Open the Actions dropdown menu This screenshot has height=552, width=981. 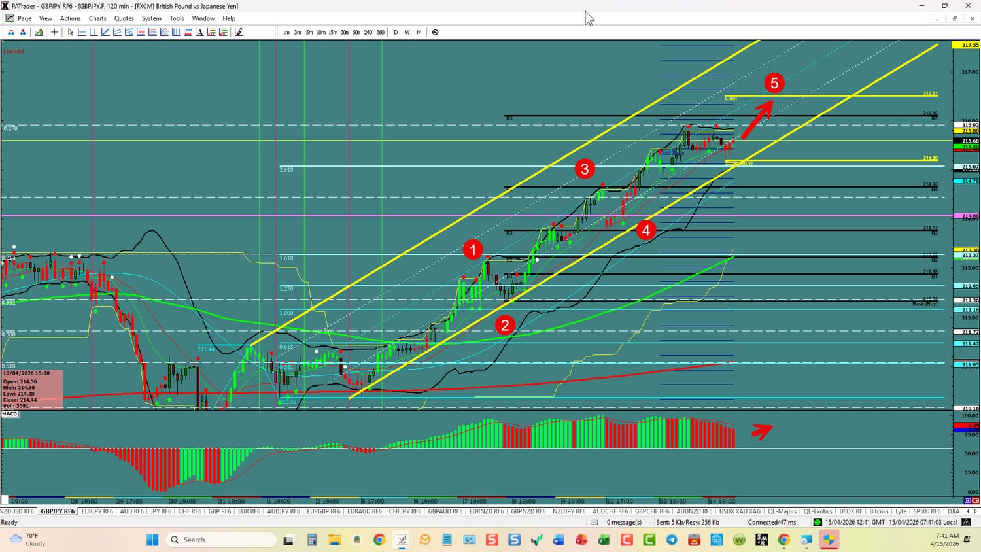click(70, 18)
